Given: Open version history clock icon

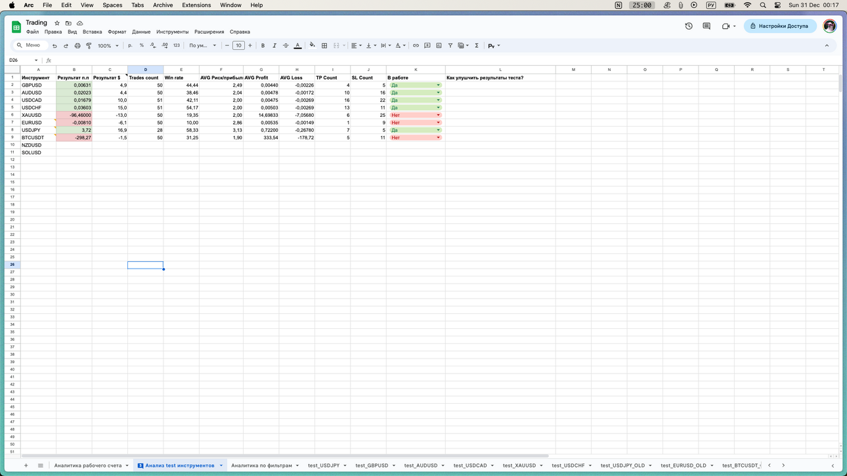Looking at the screenshot, I should (x=689, y=26).
